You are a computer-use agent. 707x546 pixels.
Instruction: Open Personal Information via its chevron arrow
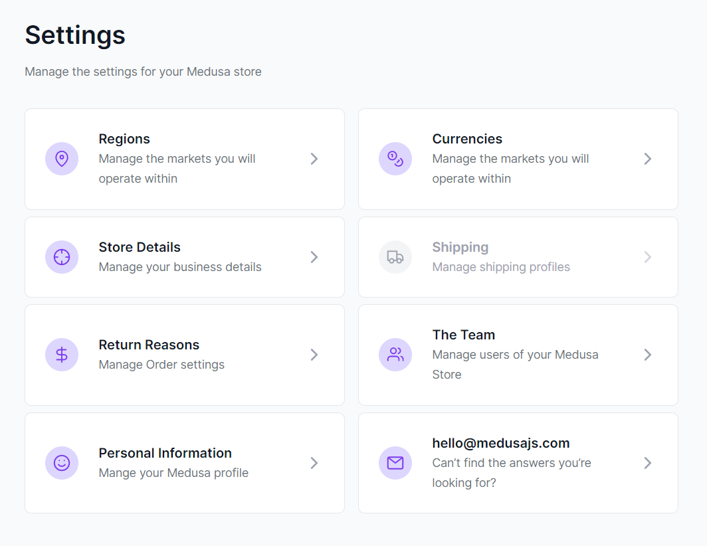(314, 463)
